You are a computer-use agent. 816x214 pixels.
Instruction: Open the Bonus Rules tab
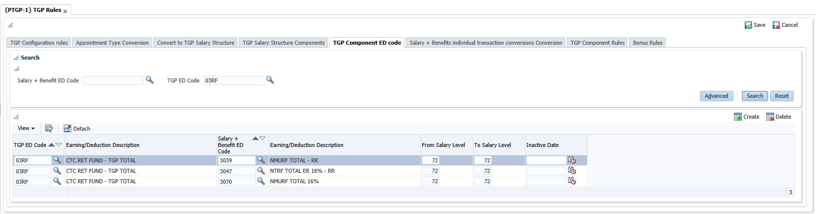[x=647, y=43]
